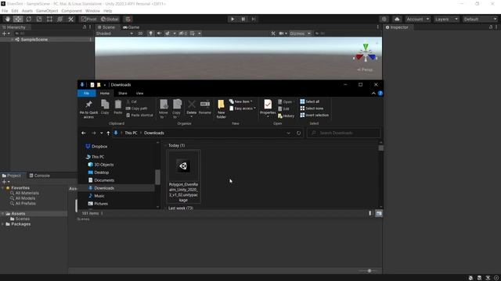Click the Move to icon
This screenshot has width=501, height=281.
click(x=164, y=108)
